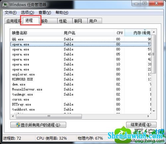Open the 帮助(H) menu
The image size is (166, 144).
[62, 13]
